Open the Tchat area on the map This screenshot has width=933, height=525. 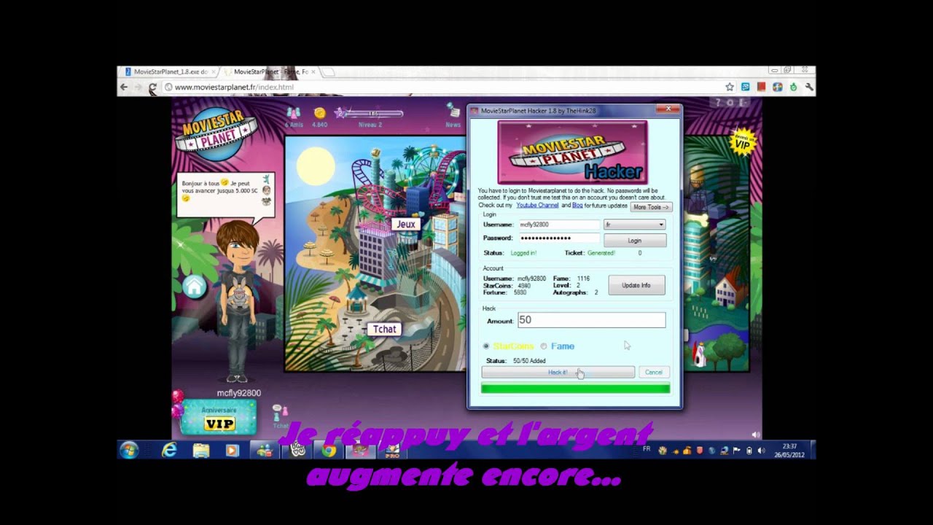(x=385, y=330)
